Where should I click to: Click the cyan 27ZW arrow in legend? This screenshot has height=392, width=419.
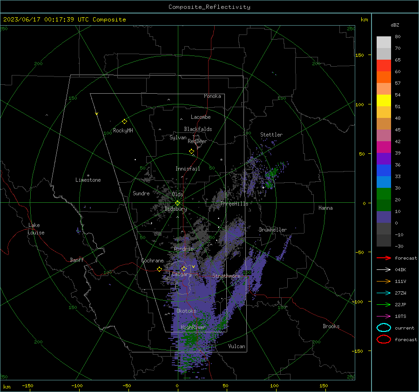pos(384,293)
